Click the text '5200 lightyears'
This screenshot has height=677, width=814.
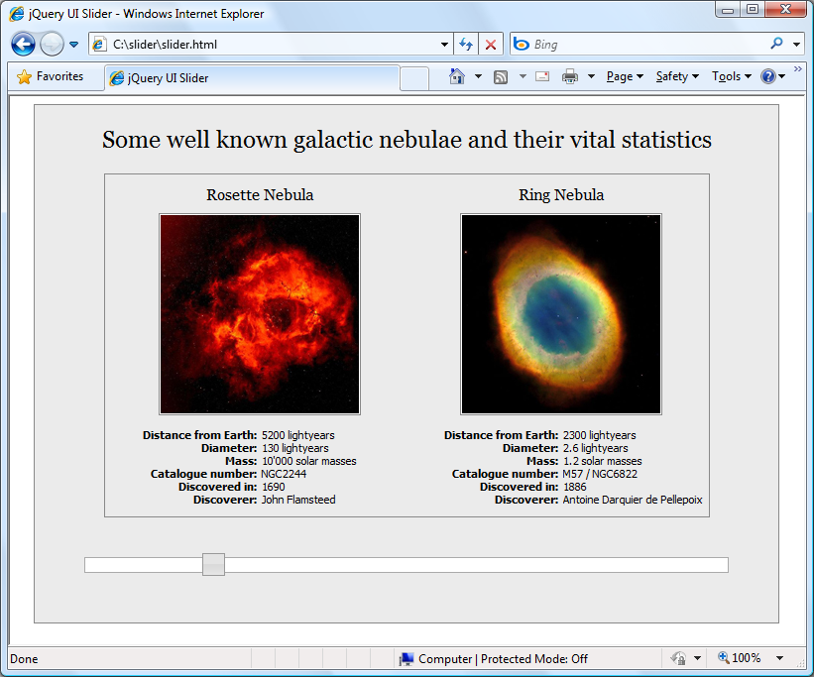(x=298, y=435)
